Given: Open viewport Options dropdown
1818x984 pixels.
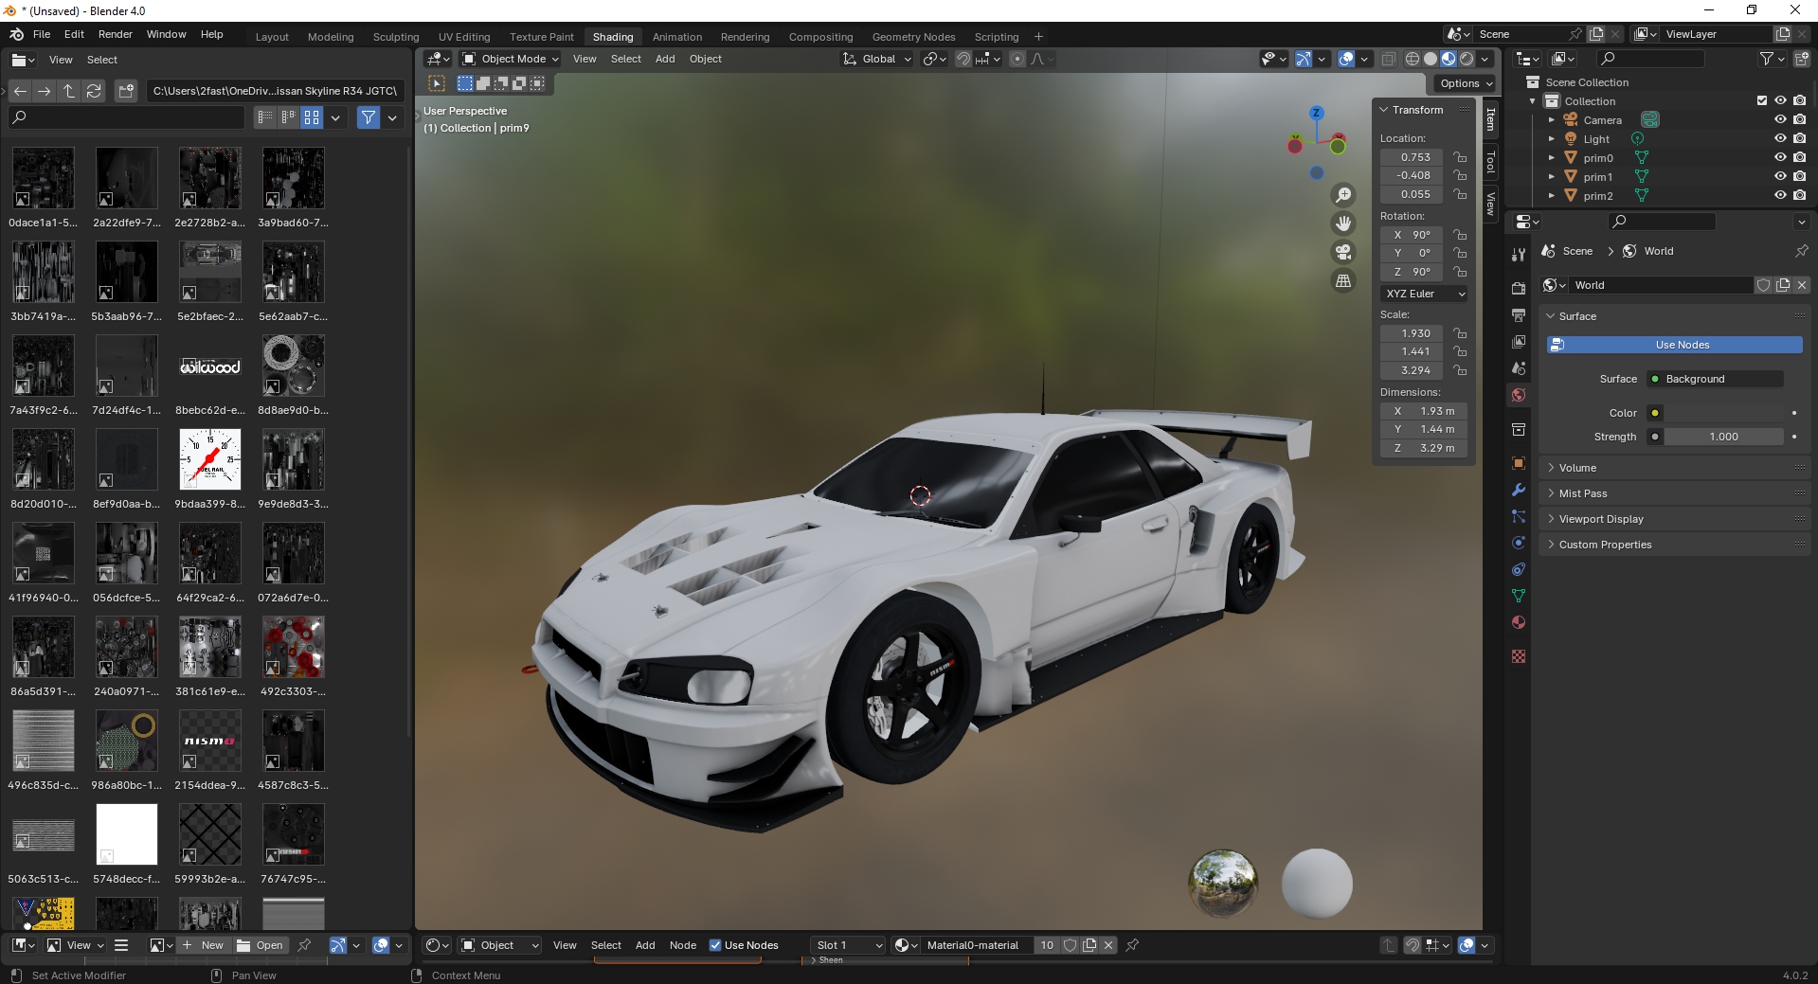Looking at the screenshot, I should pos(1466,83).
